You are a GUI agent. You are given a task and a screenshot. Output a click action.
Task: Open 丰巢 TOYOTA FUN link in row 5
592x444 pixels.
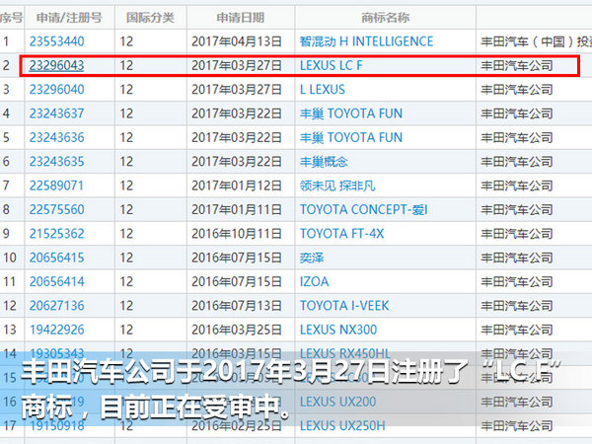pyautogui.click(x=350, y=137)
